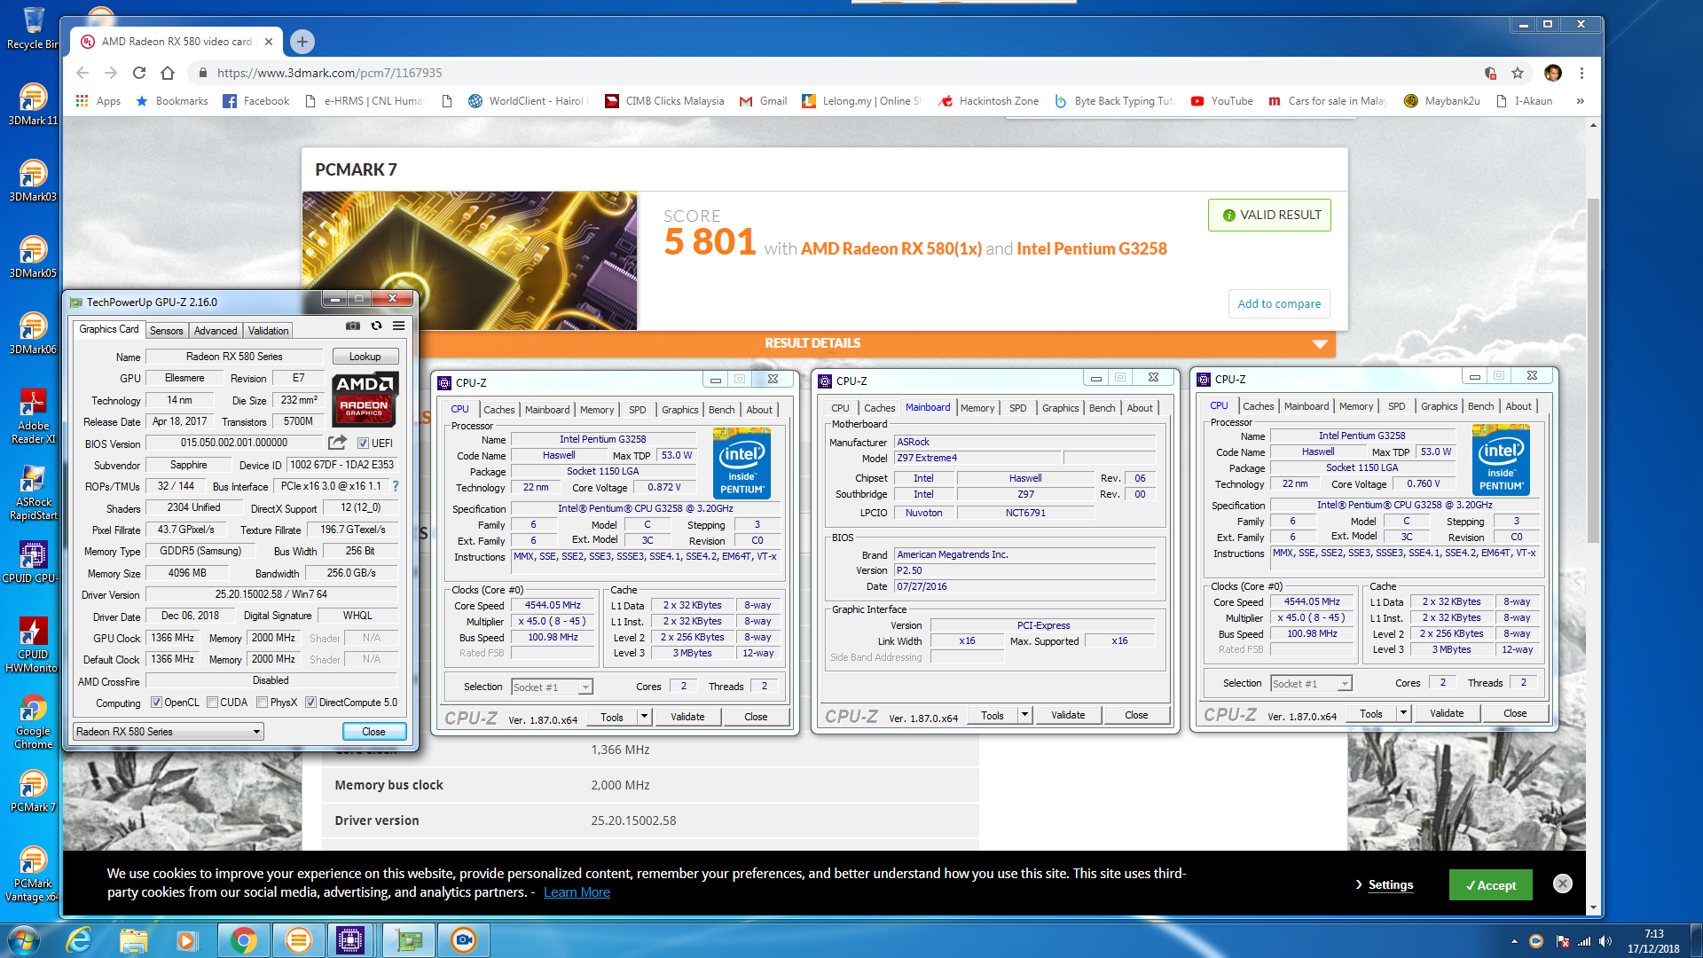This screenshot has width=1703, height=958.
Task: Click the BIOS version share/export icon
Action: tap(337, 443)
